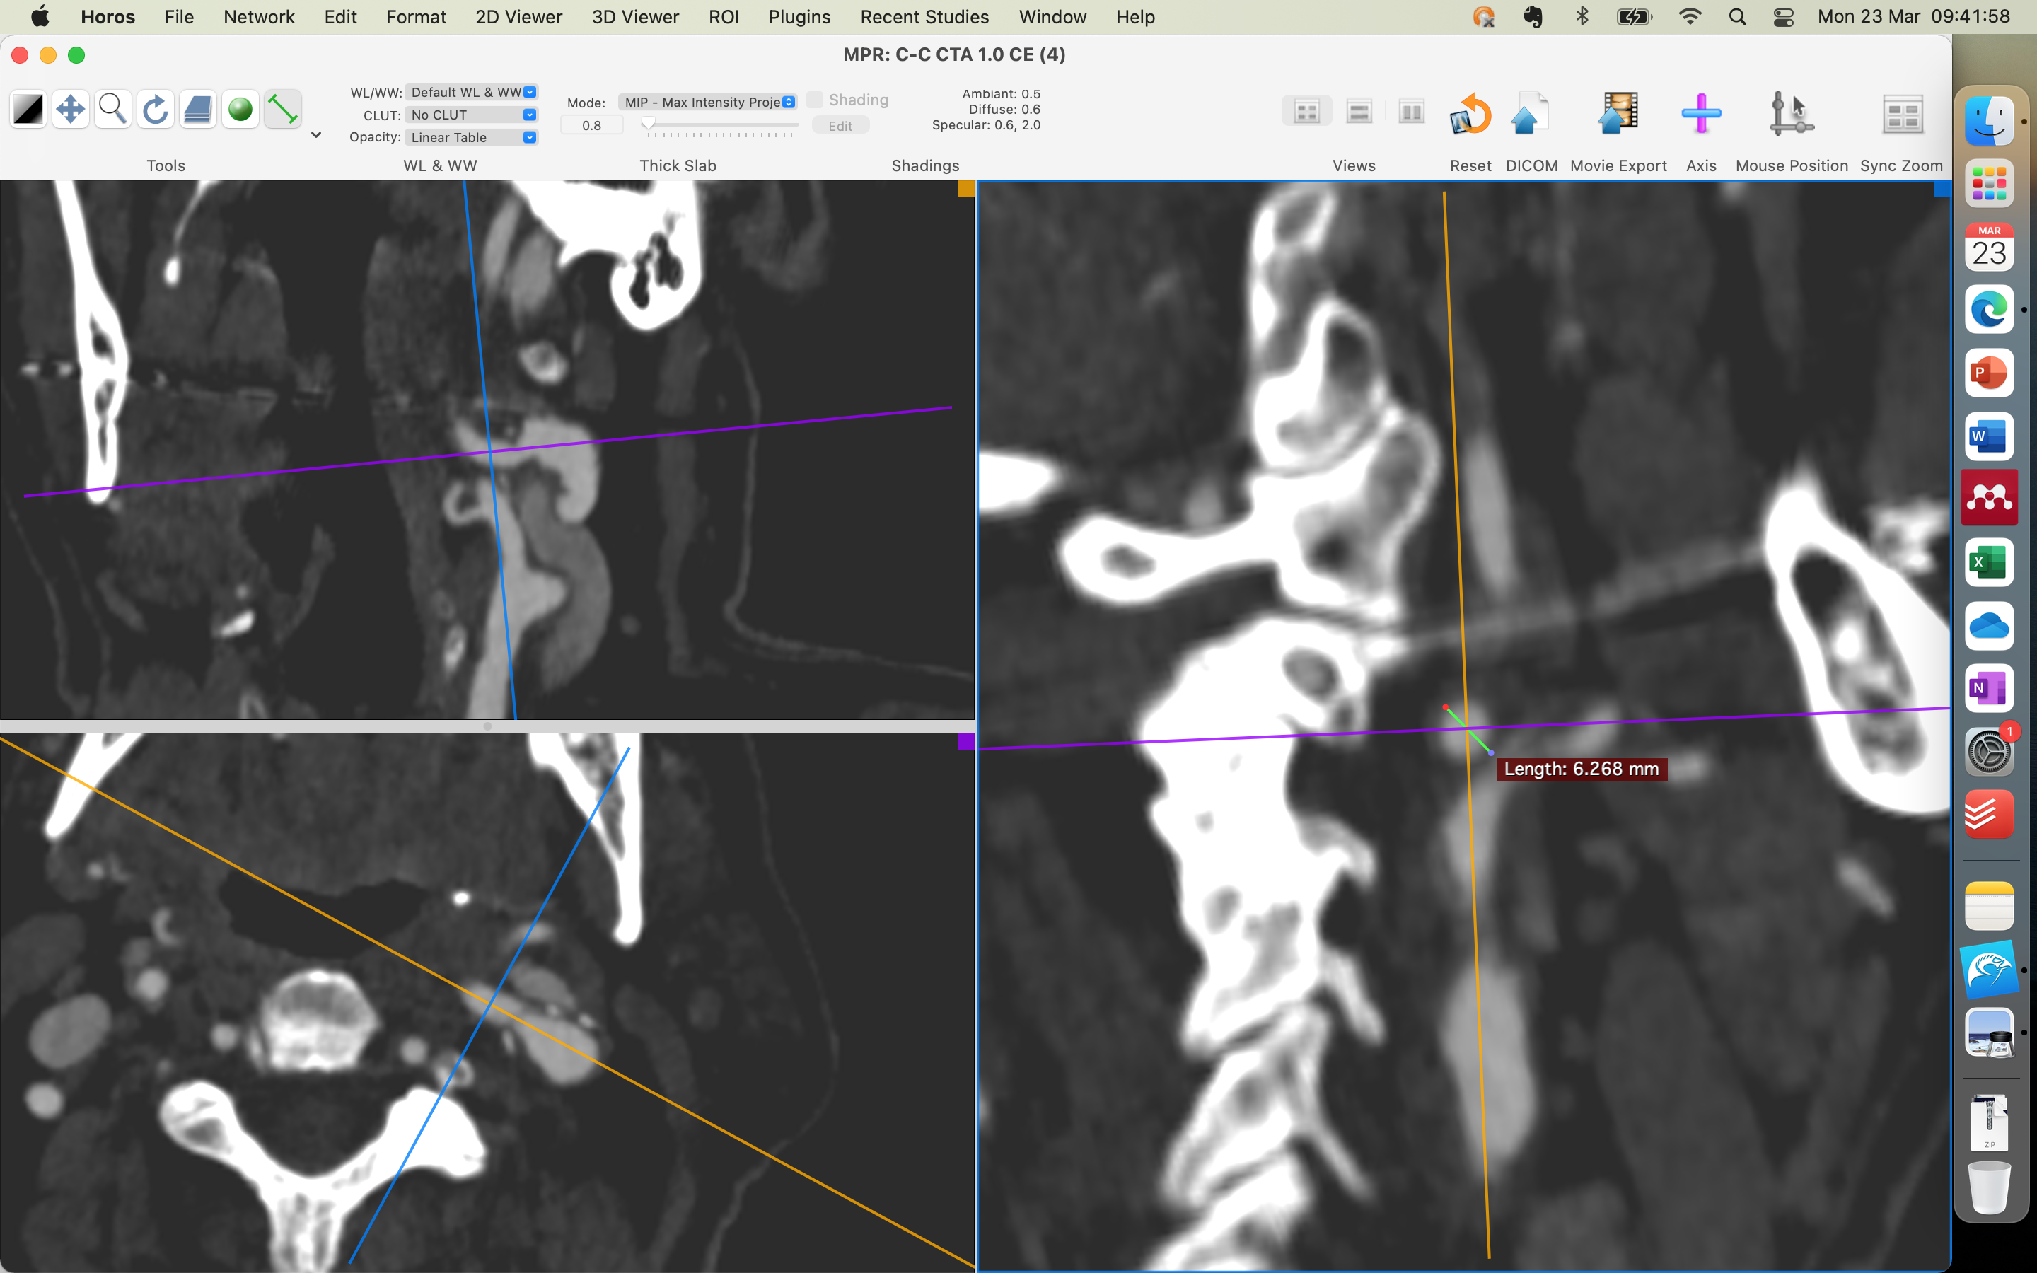Click the slab thickness value field
This screenshot has height=1273, width=2037.
(x=592, y=125)
